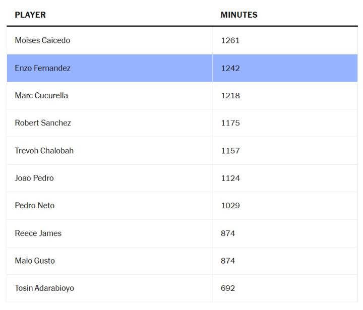Select Marc Cucurella in the table
Image resolution: width=363 pixels, height=310 pixels.
[x=41, y=96]
